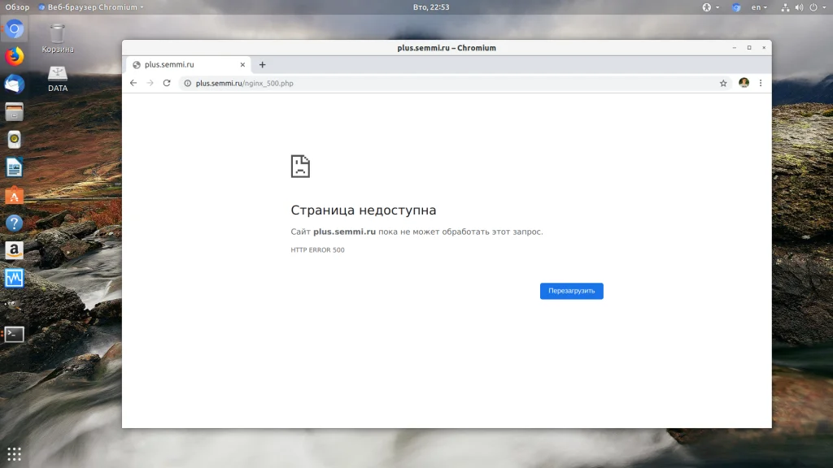833x468 pixels.
Task: Click Обзор activities button
Action: pyautogui.click(x=18, y=7)
